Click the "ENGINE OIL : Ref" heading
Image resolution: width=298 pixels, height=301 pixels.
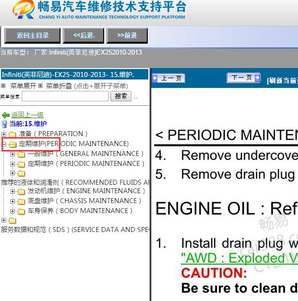227,208
